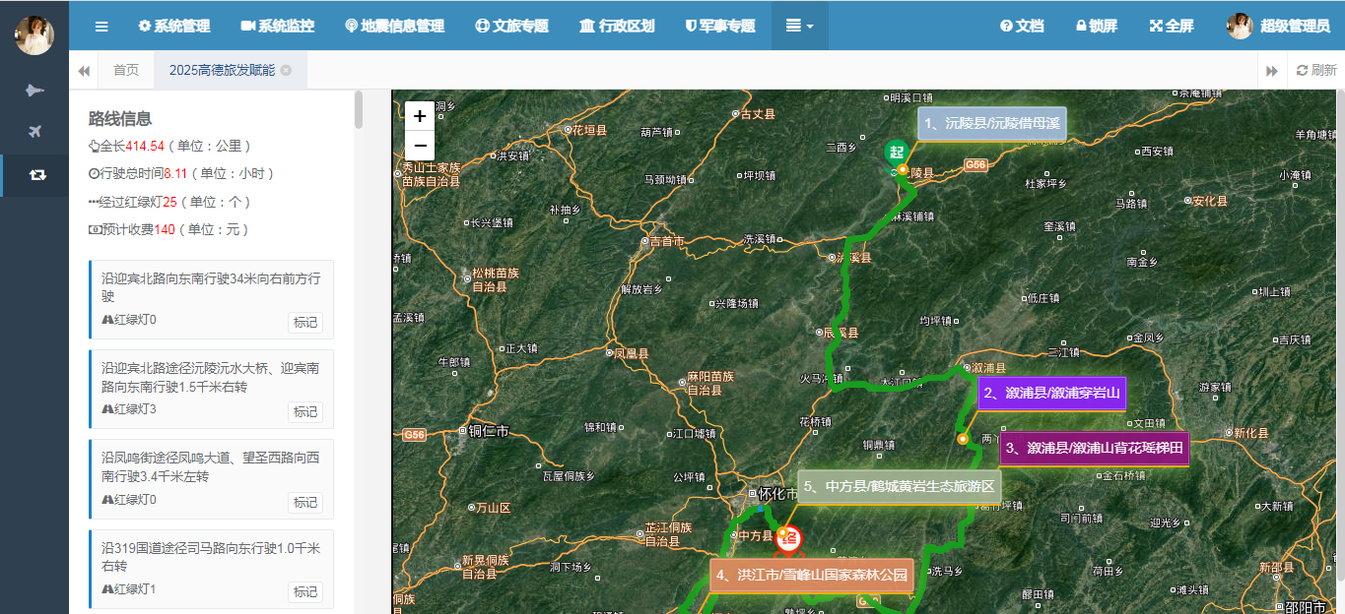
Task: Click the route panel vertical scrollbar
Action: click(359, 110)
